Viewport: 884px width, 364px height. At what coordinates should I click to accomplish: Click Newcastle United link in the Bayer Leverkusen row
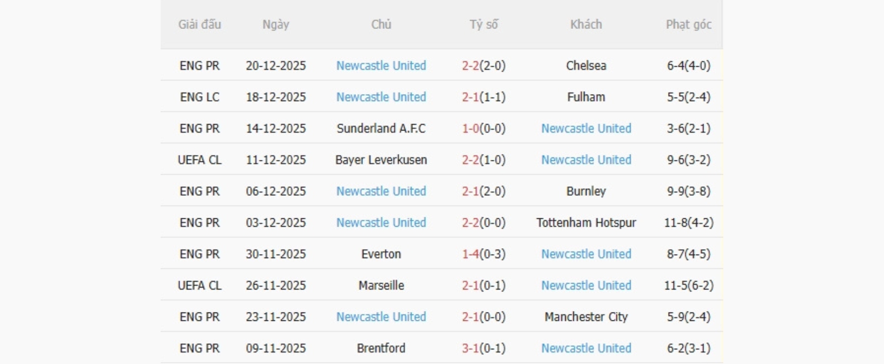(x=586, y=160)
